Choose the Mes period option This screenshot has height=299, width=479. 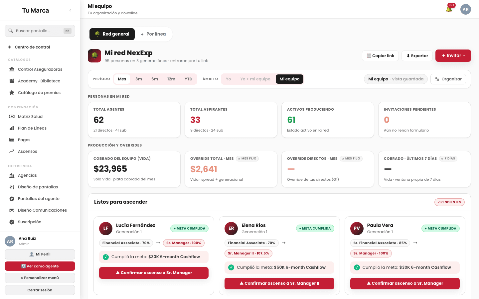[122, 79]
